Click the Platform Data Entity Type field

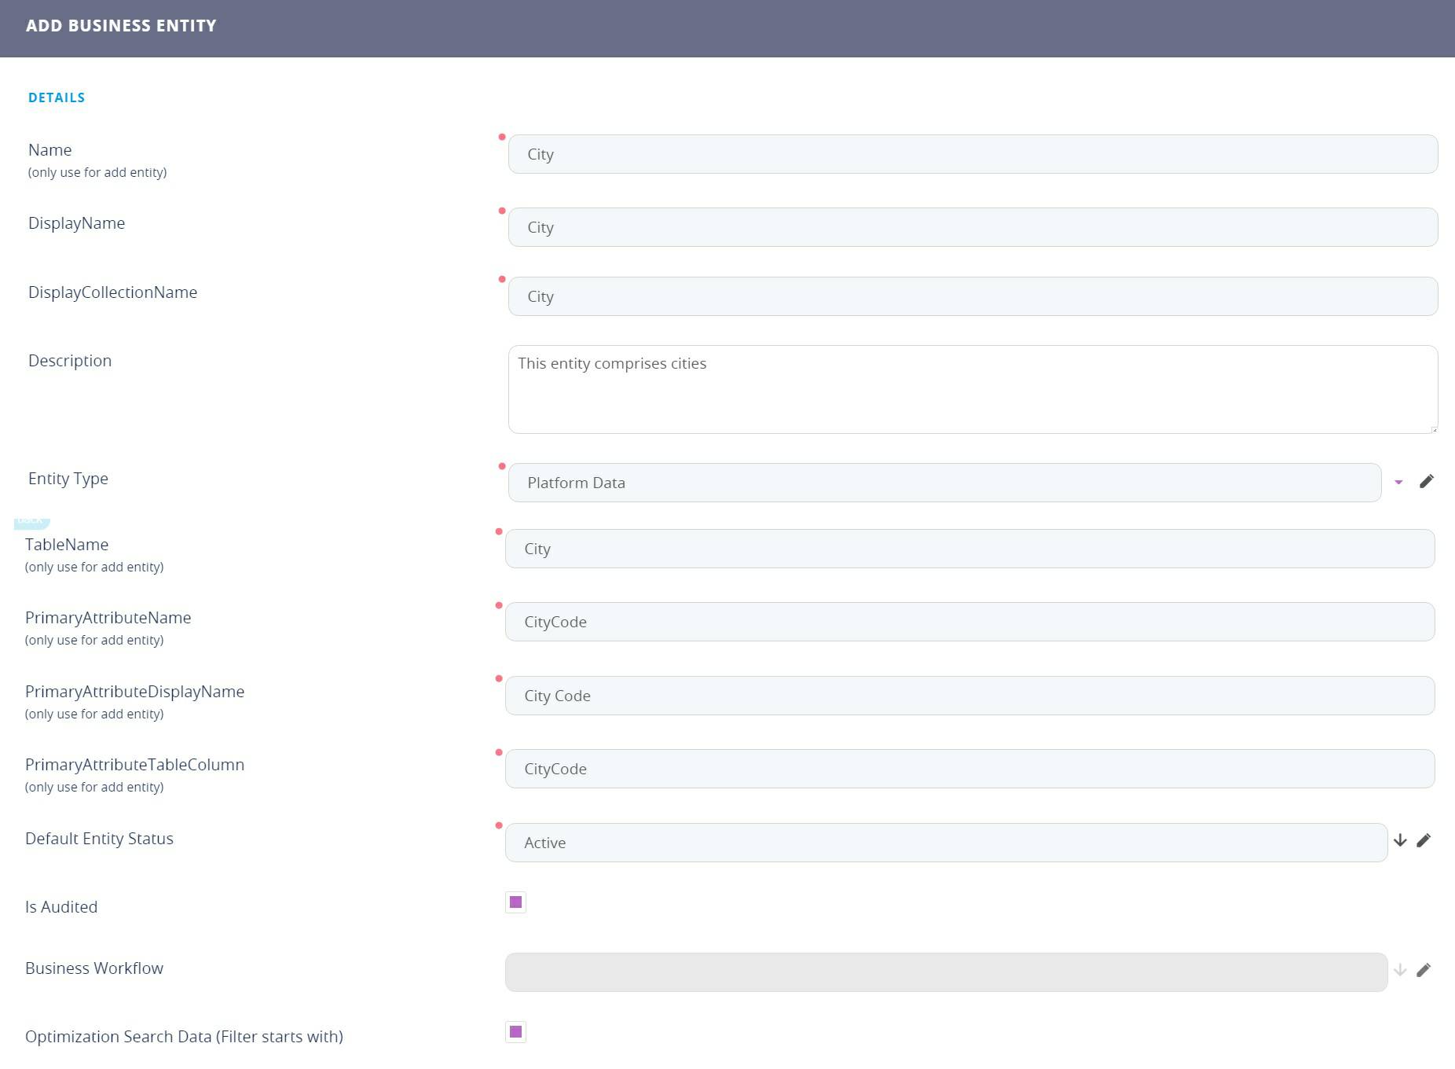click(944, 483)
